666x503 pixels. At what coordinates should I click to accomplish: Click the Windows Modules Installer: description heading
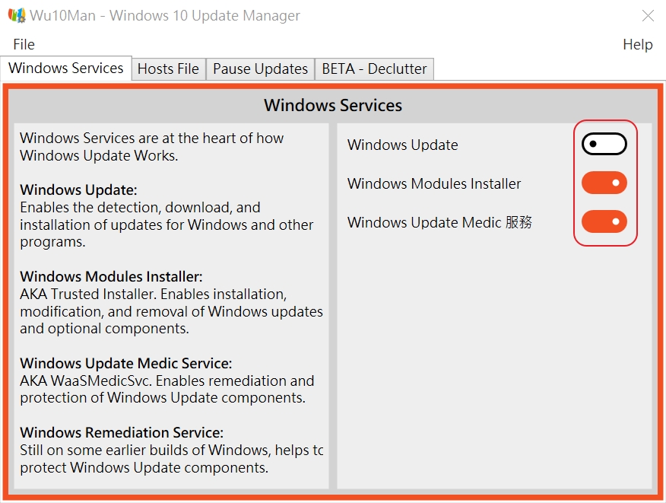(x=111, y=277)
